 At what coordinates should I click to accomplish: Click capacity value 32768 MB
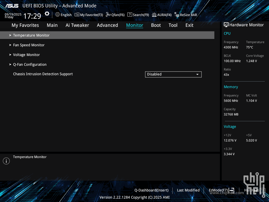click(x=231, y=114)
